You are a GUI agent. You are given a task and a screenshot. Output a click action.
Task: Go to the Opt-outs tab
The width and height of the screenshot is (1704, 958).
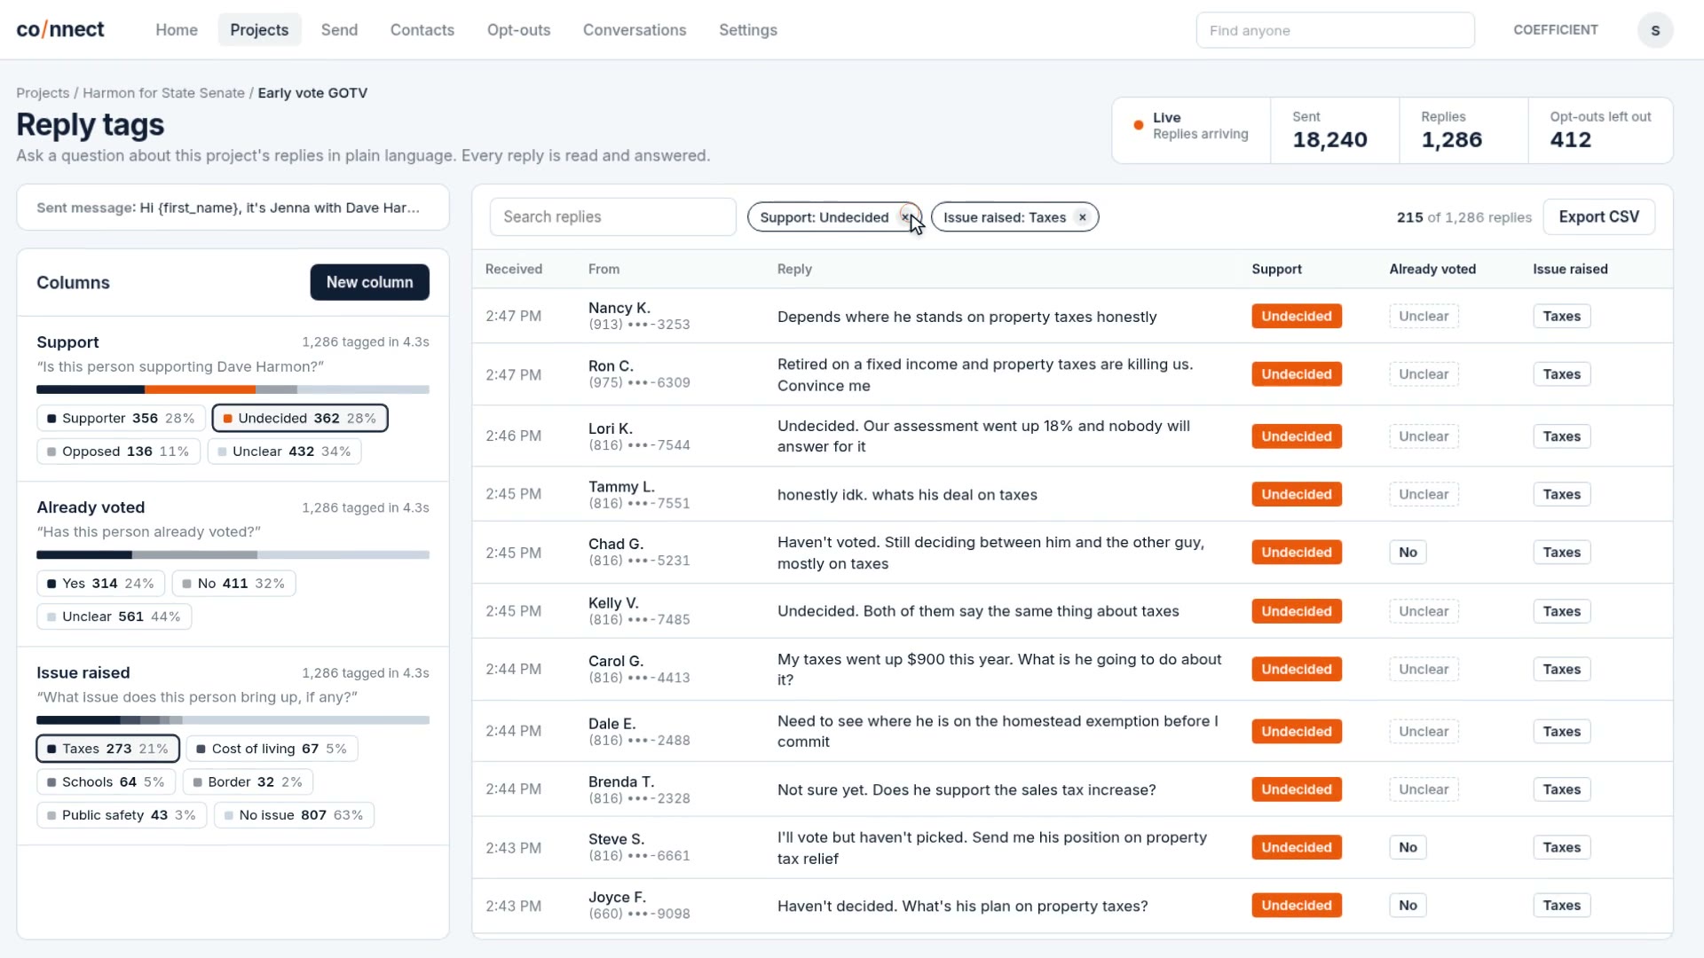[x=518, y=30]
